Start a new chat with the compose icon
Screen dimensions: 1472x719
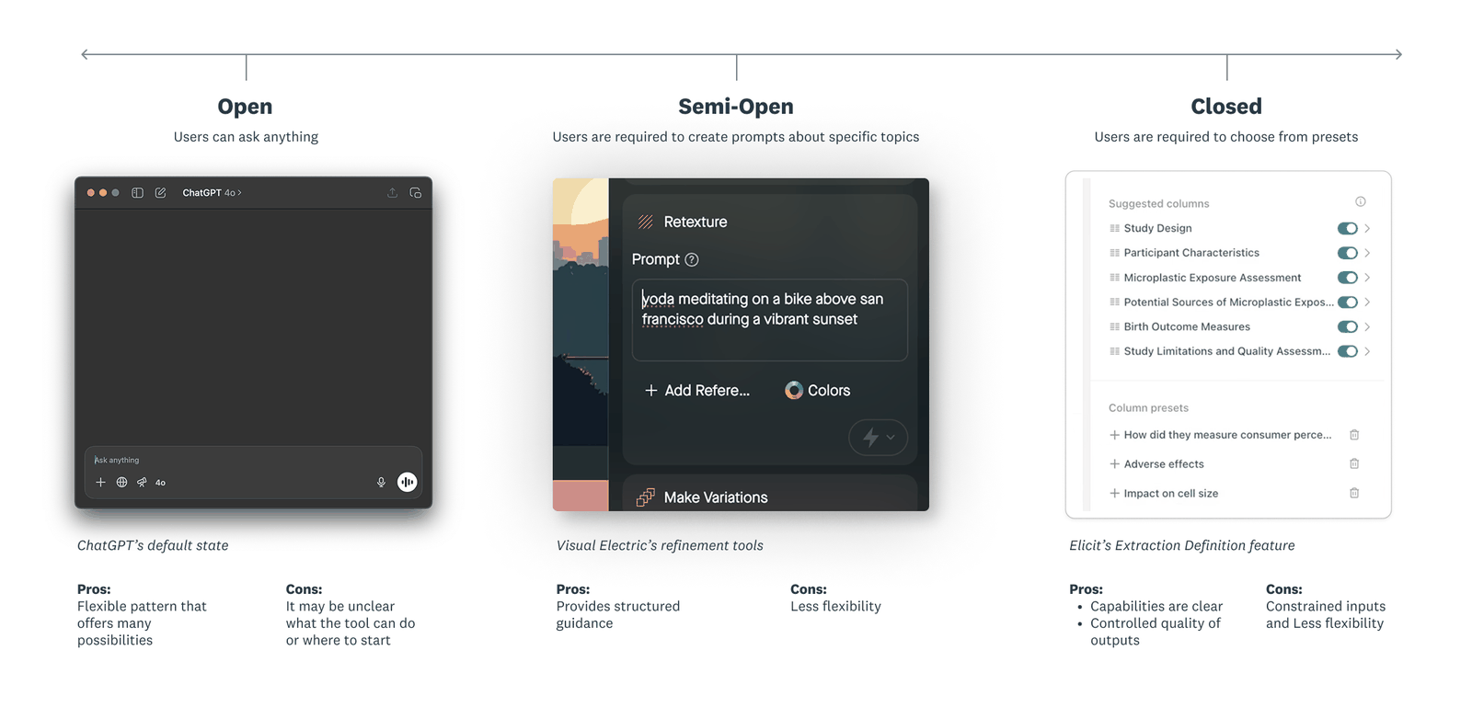tap(160, 193)
